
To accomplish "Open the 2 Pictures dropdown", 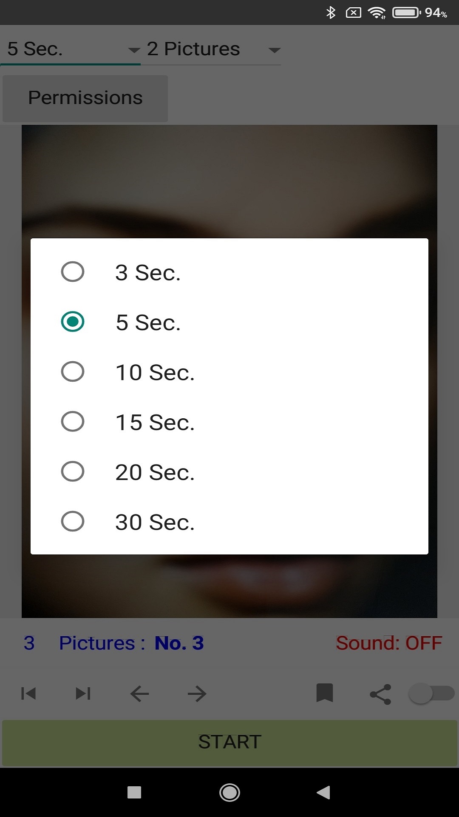I will 193,49.
